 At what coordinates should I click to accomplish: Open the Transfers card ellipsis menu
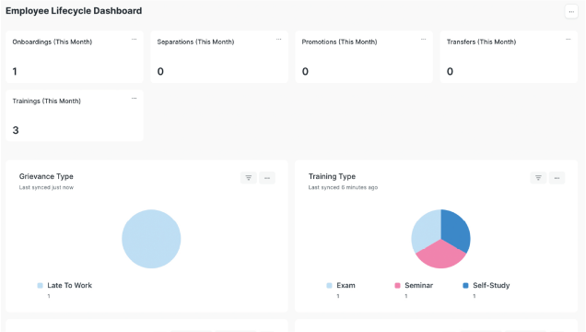tap(568, 40)
